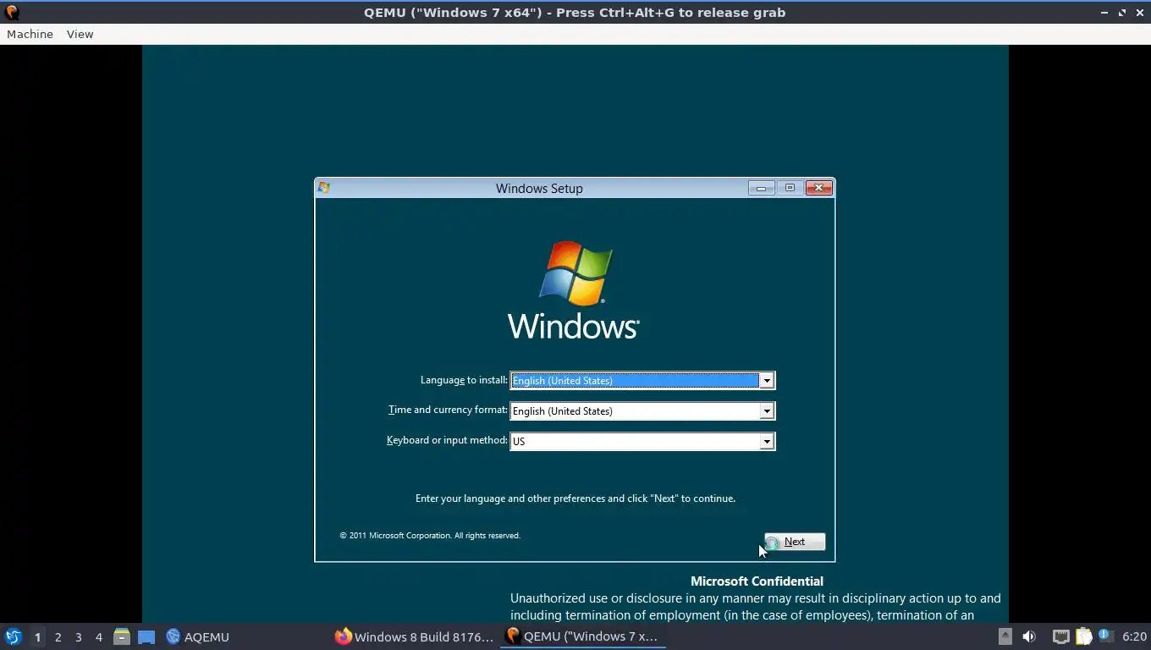Click the Language to install label
1151x650 pixels.
pyautogui.click(x=464, y=380)
